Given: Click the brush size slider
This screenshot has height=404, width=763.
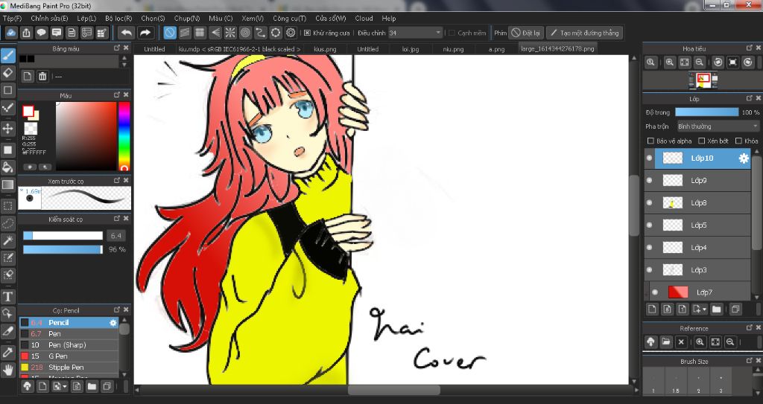Looking at the screenshot, I should (x=63, y=236).
